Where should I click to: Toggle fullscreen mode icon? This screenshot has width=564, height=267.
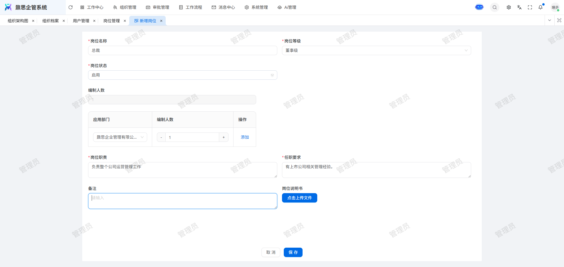click(530, 7)
